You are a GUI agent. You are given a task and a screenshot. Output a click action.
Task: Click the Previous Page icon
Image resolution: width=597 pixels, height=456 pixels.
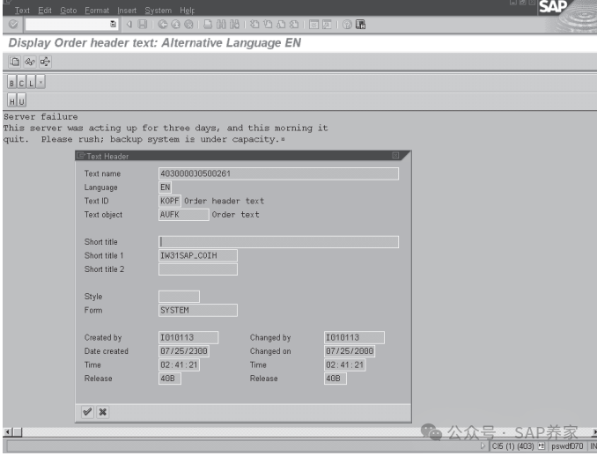[268, 25]
